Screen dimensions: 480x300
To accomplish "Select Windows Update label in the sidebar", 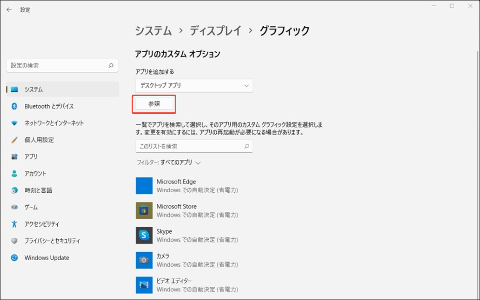I will 47,258.
